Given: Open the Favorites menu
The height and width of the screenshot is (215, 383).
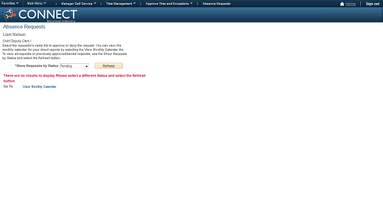Looking at the screenshot, I should coord(10,4).
